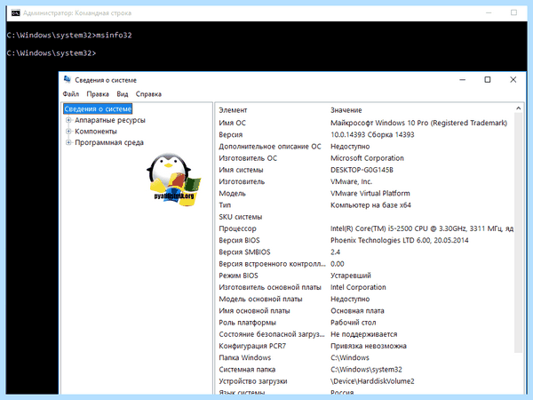Click the Phoenix Technologies LTD 6.00 value
Viewport: 533px width, 400px height.
pos(400,240)
